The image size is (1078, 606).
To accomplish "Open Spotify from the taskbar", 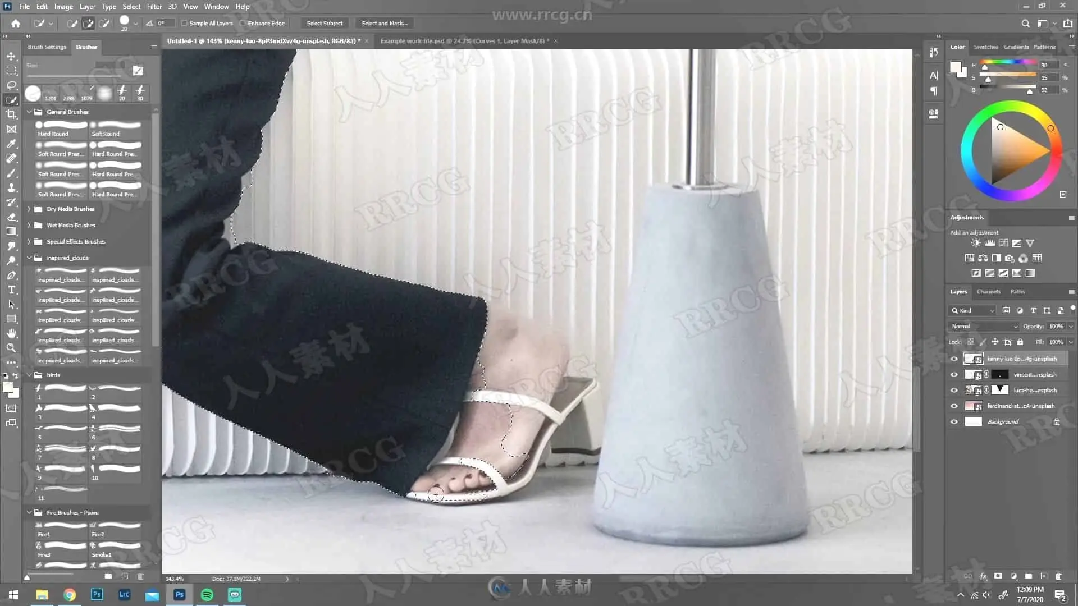I will coord(207,594).
